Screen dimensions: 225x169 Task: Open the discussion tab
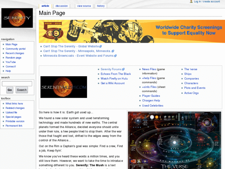click(62, 6)
